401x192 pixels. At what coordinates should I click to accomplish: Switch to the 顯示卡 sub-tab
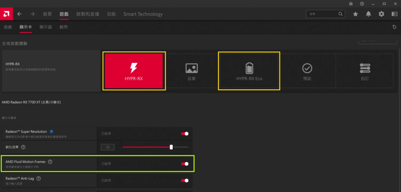[26, 27]
